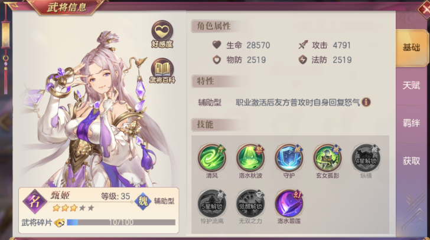Select the 玄女孤影 skill icon
The image size is (430, 240).
point(327,158)
